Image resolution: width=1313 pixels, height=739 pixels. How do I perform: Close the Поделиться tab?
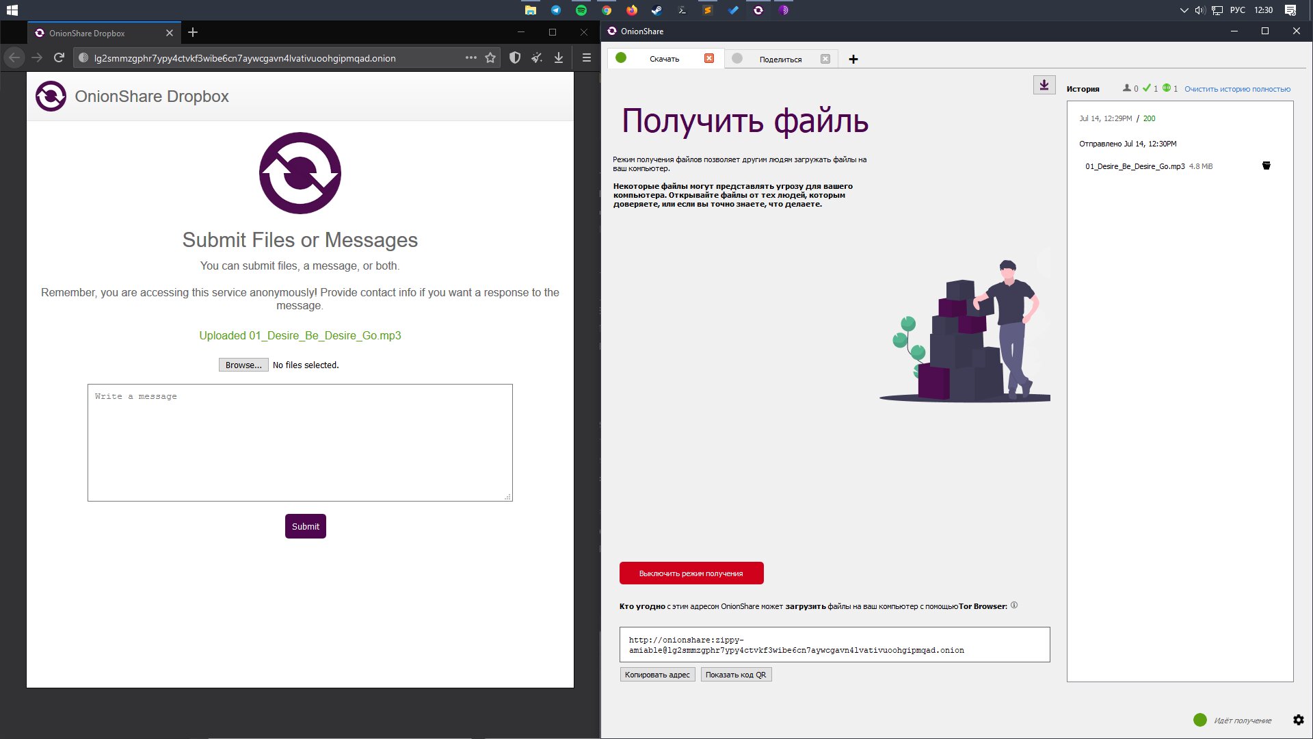pos(825,59)
